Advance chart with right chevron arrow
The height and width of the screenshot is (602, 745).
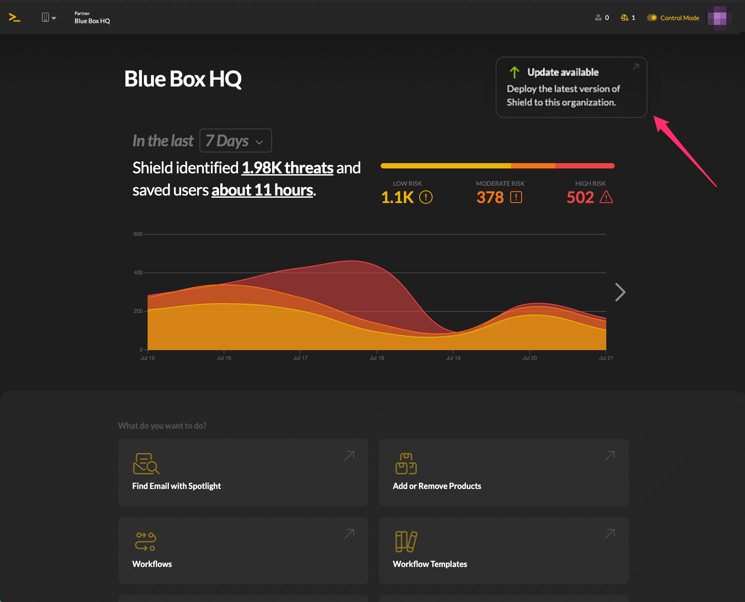click(620, 292)
